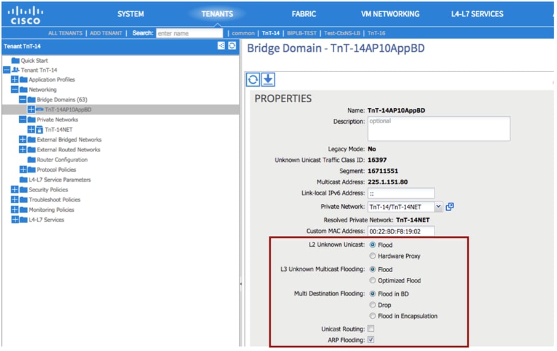Select Drop for Multi Destination Flooding
This screenshot has width=557, height=351.
coord(372,305)
